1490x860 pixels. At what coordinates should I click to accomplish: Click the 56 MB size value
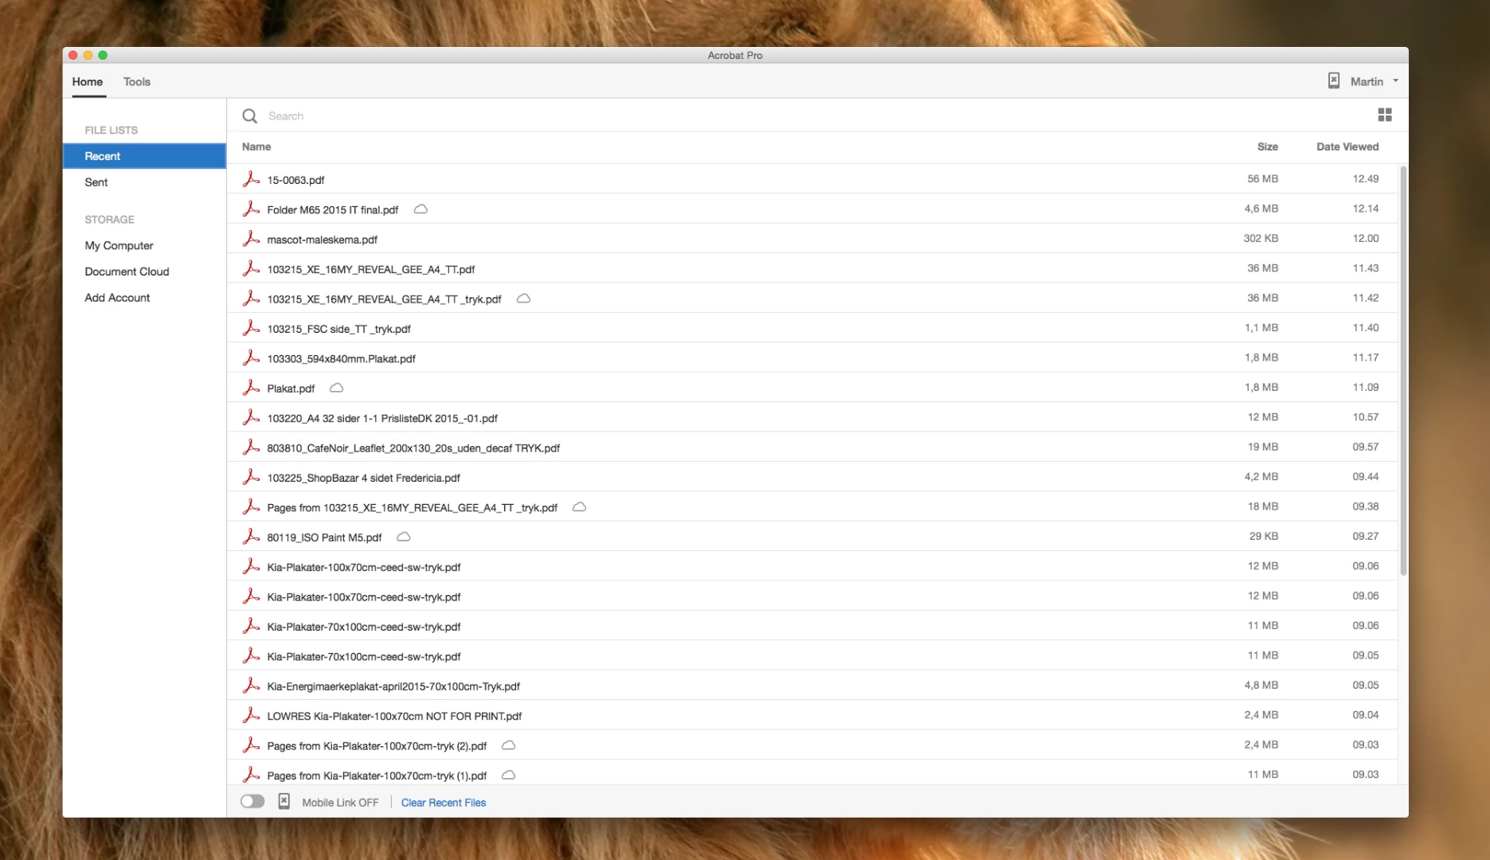pyautogui.click(x=1262, y=178)
